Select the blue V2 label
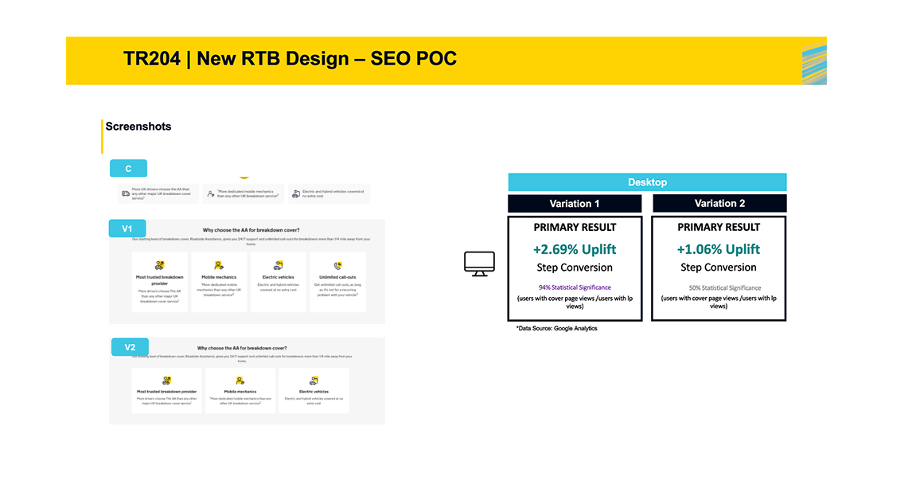The image size is (912, 496). (x=129, y=347)
